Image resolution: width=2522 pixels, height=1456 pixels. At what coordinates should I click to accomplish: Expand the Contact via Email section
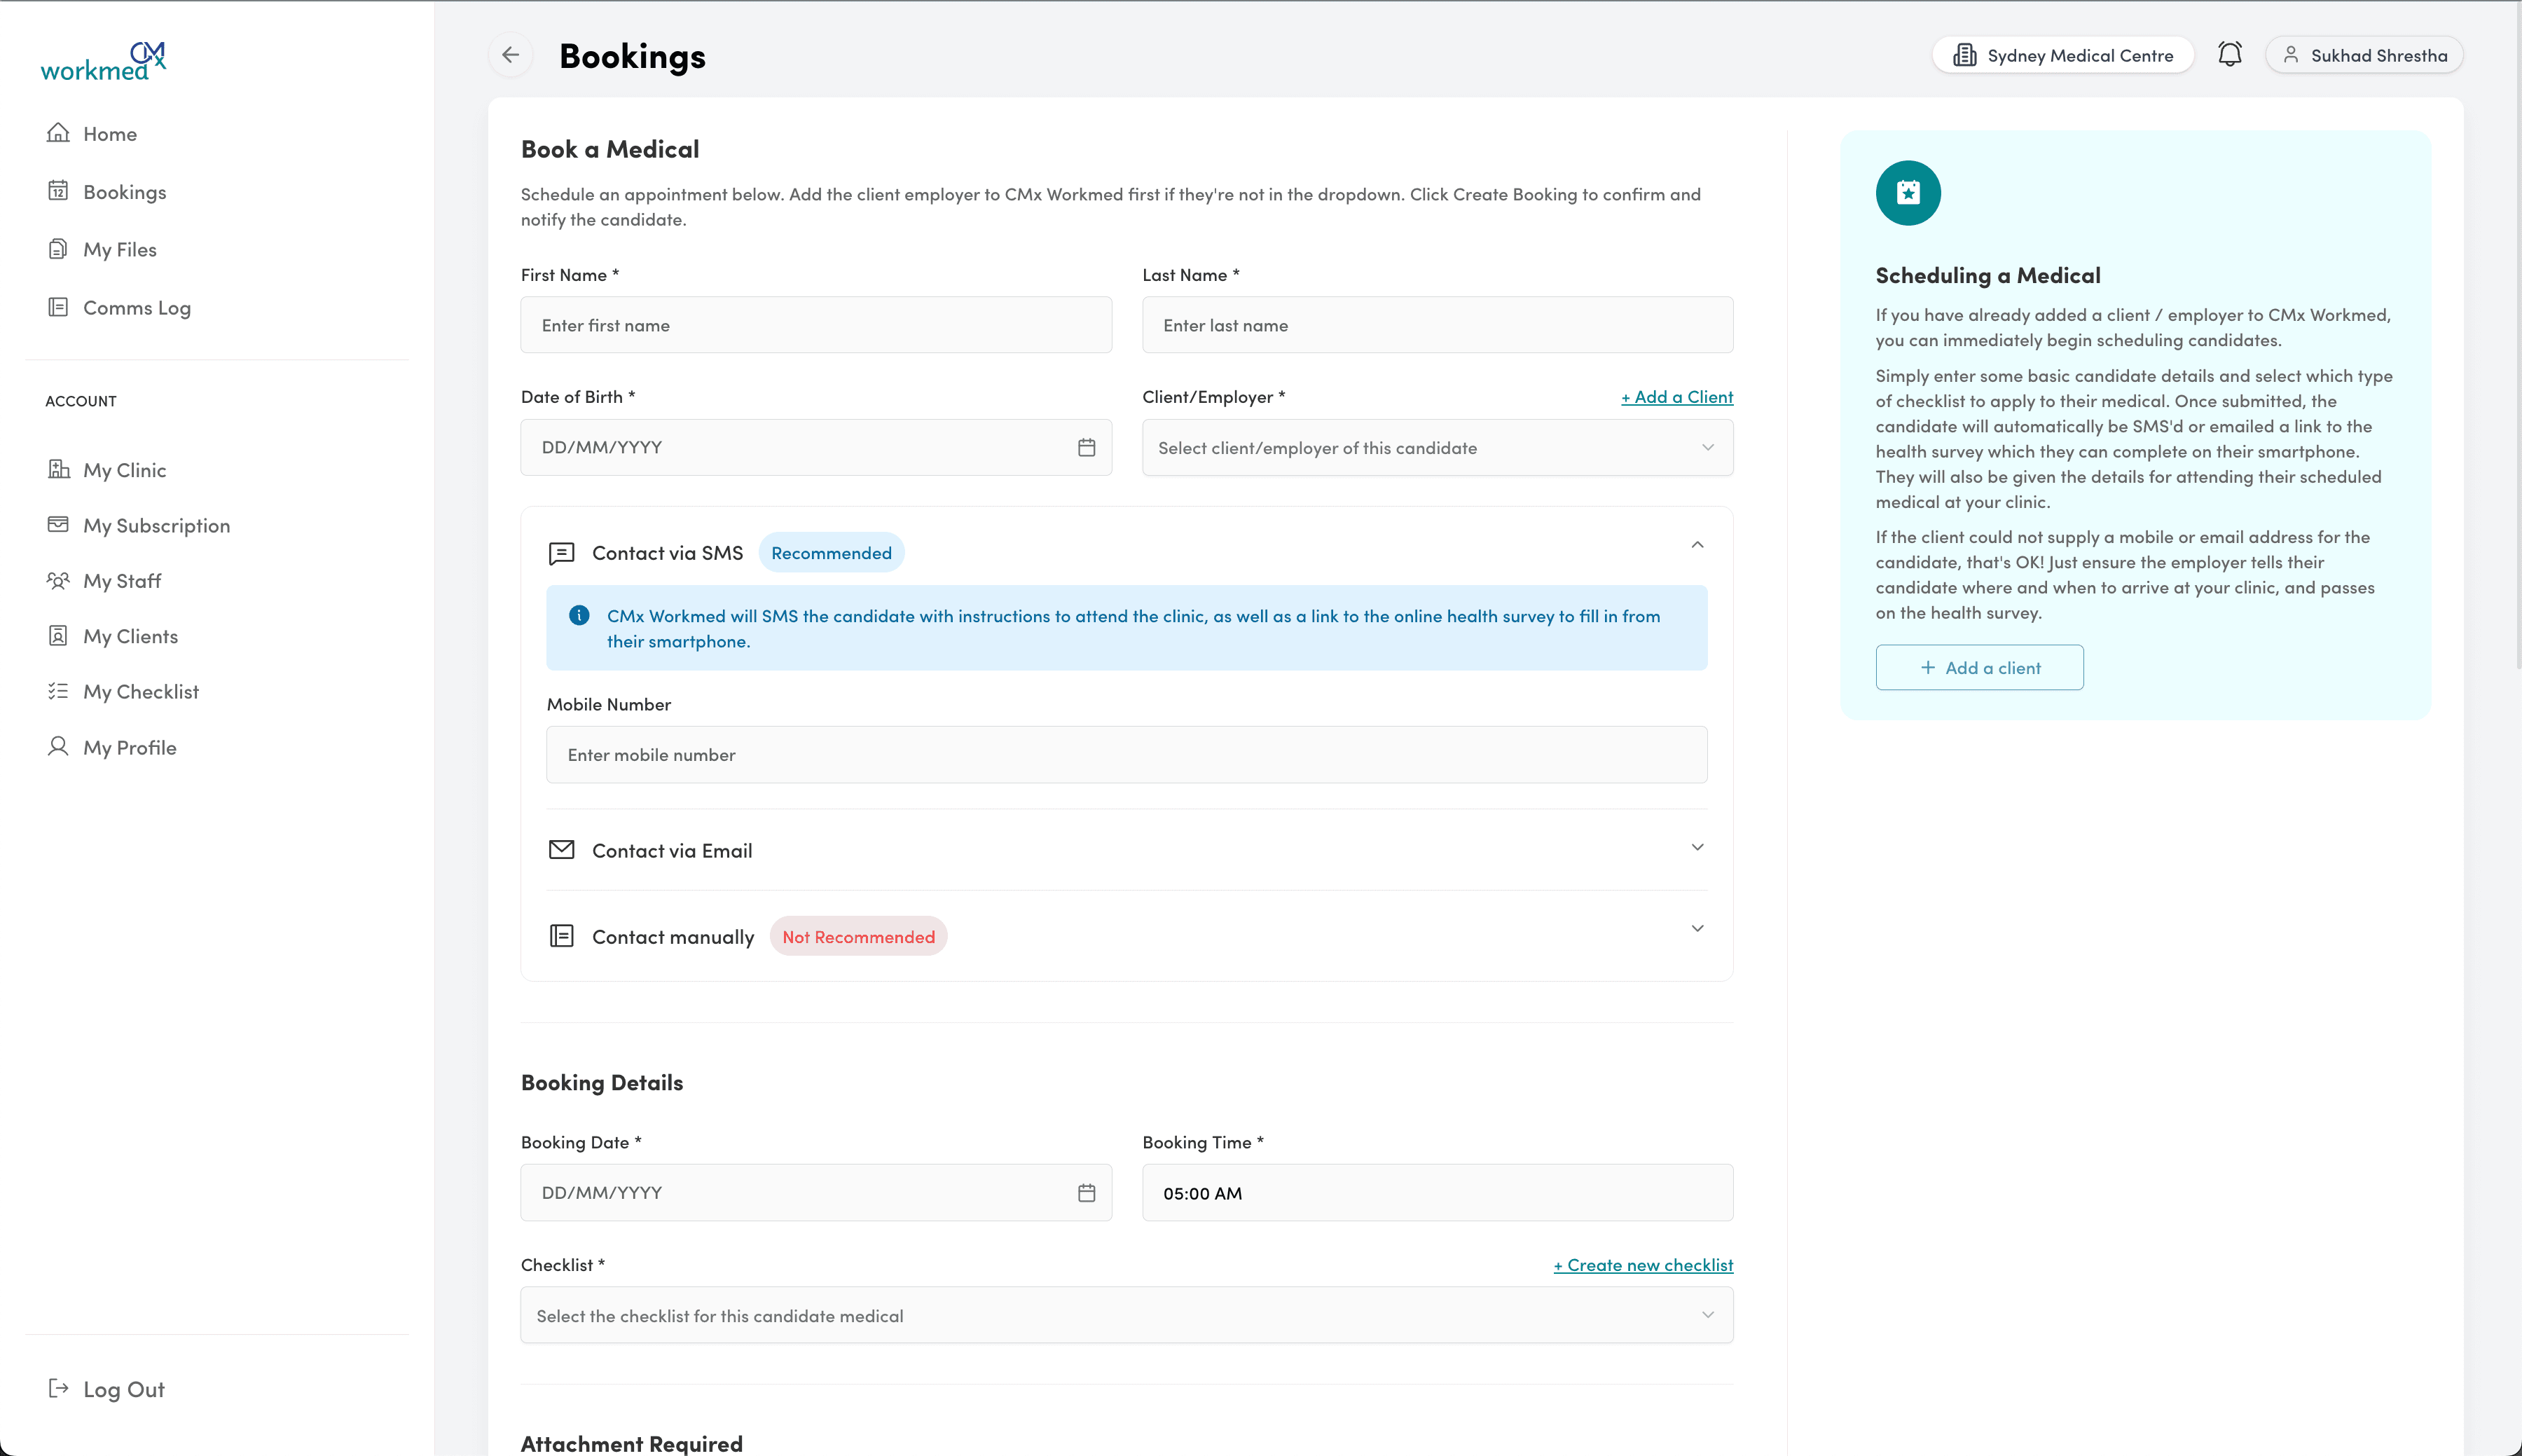click(x=1696, y=847)
